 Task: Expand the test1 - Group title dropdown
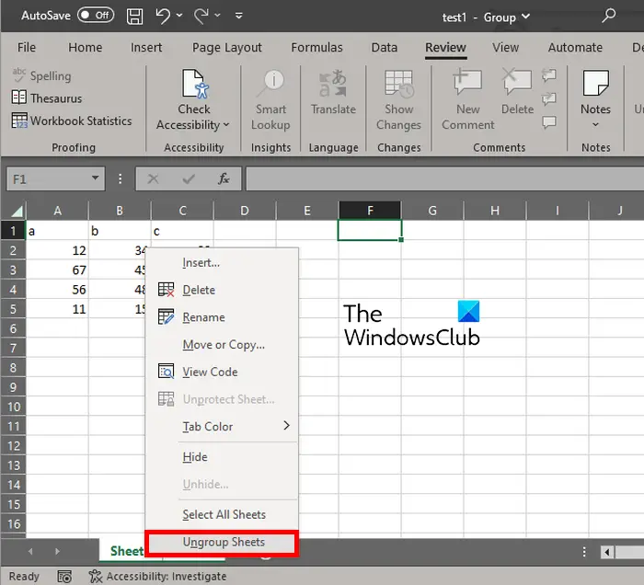click(x=525, y=17)
